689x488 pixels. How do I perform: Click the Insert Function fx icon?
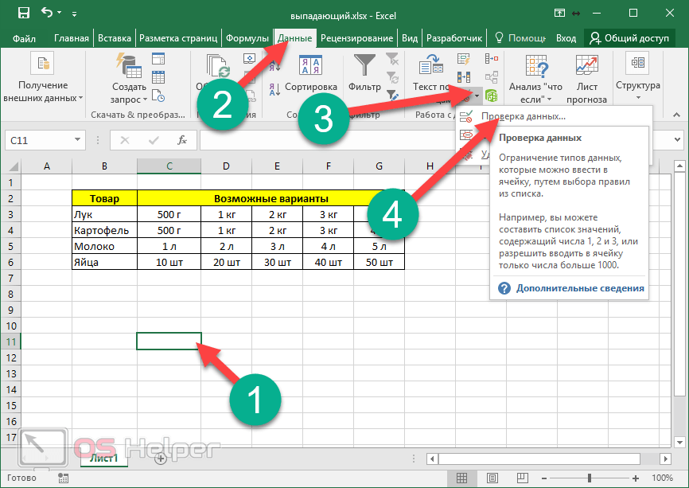click(x=182, y=140)
